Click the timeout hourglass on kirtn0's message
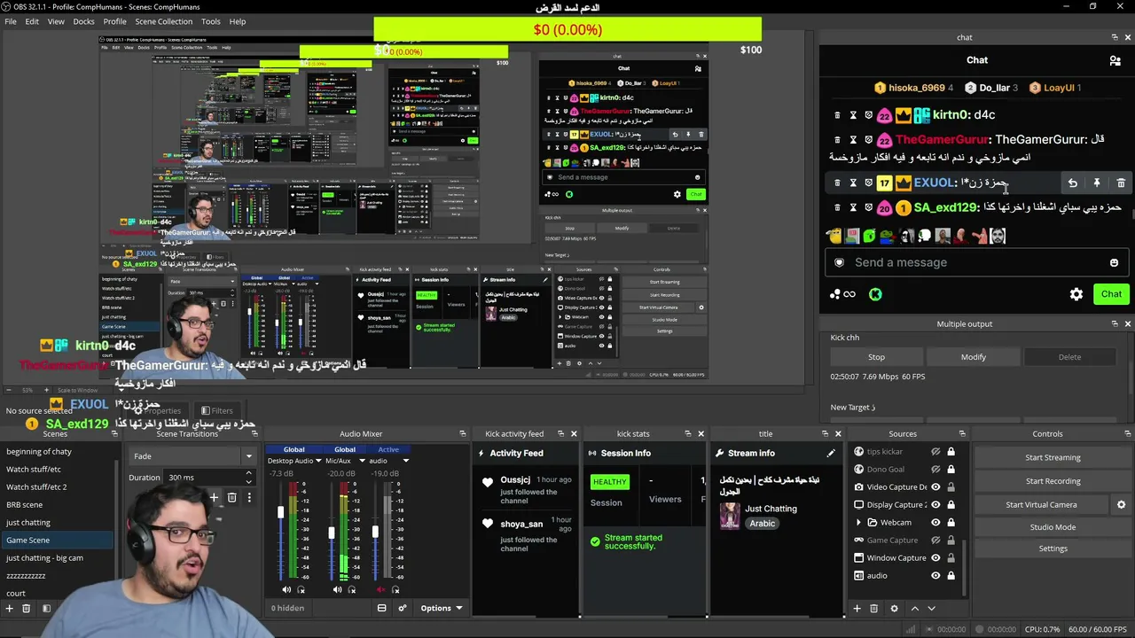 coord(853,115)
